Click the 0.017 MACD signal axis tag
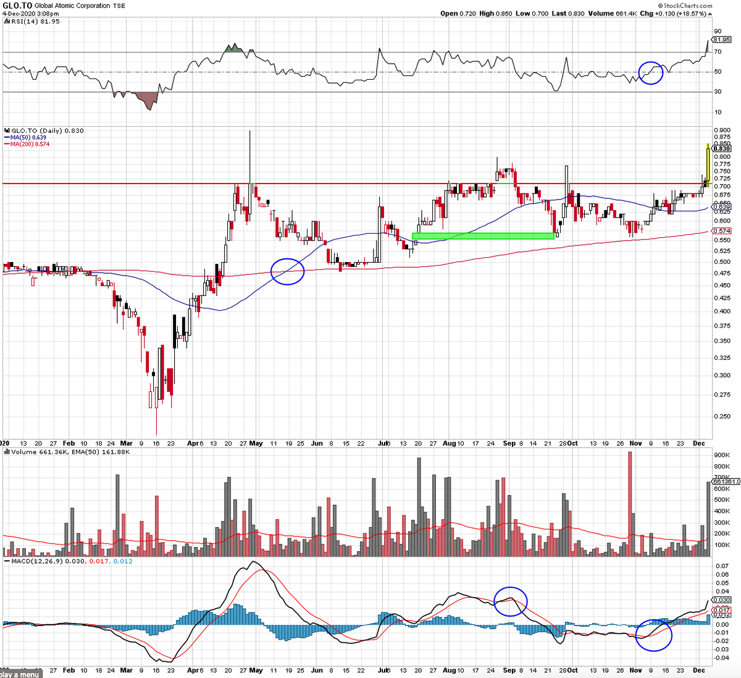This screenshot has width=741, height=678. (722, 610)
